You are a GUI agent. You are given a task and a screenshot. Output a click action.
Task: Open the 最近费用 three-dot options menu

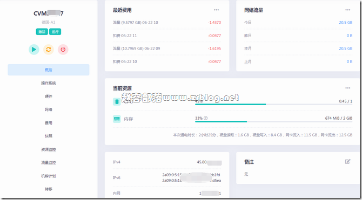(x=216, y=10)
